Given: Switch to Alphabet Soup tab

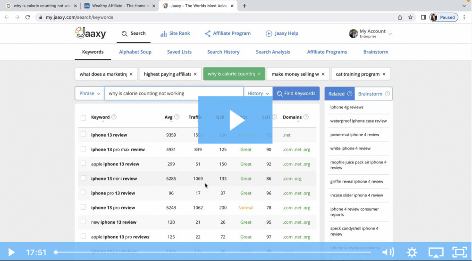Looking at the screenshot, I should pyautogui.click(x=135, y=52).
